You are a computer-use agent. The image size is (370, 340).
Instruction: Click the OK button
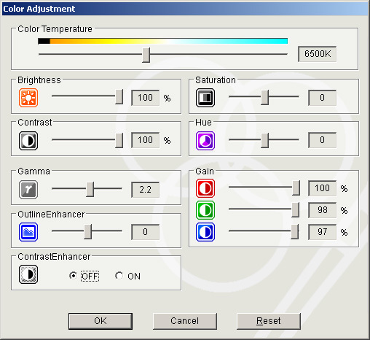[x=101, y=321]
